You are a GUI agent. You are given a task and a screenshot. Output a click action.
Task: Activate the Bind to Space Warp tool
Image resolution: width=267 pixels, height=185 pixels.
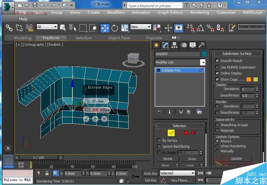(x=29, y=28)
